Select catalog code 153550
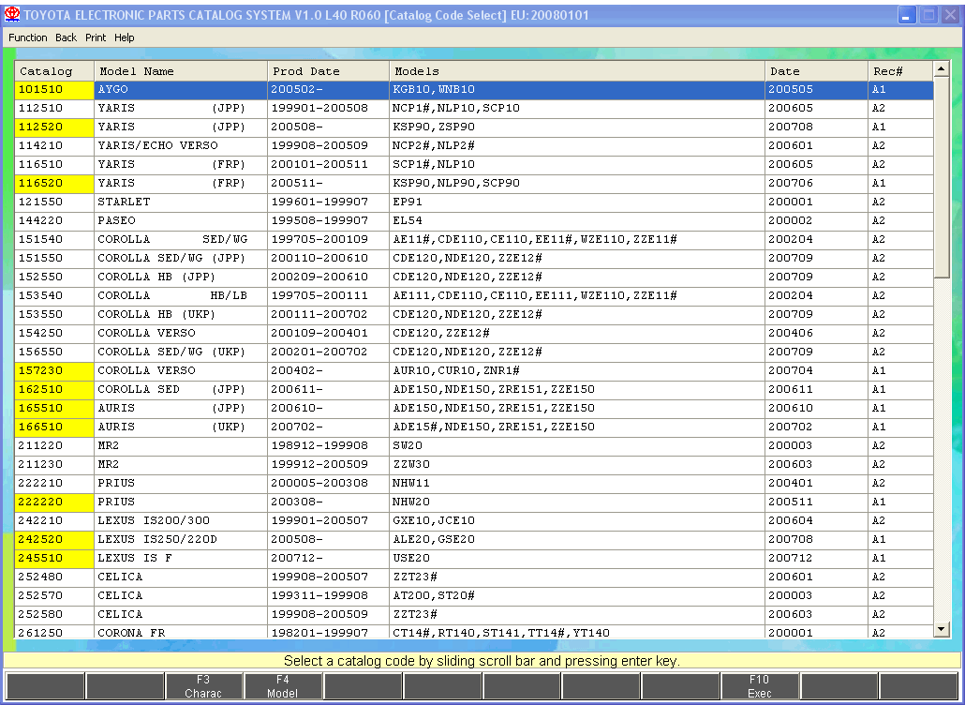 click(x=474, y=315)
